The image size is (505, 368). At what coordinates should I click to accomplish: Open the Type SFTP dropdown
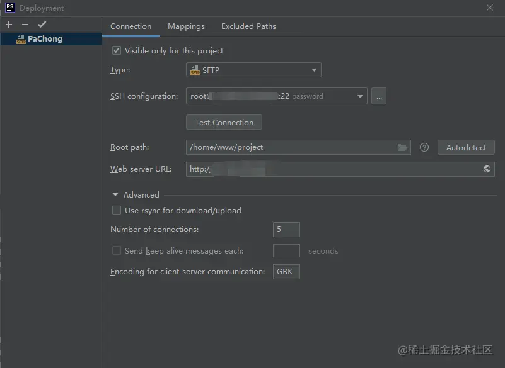coord(253,70)
